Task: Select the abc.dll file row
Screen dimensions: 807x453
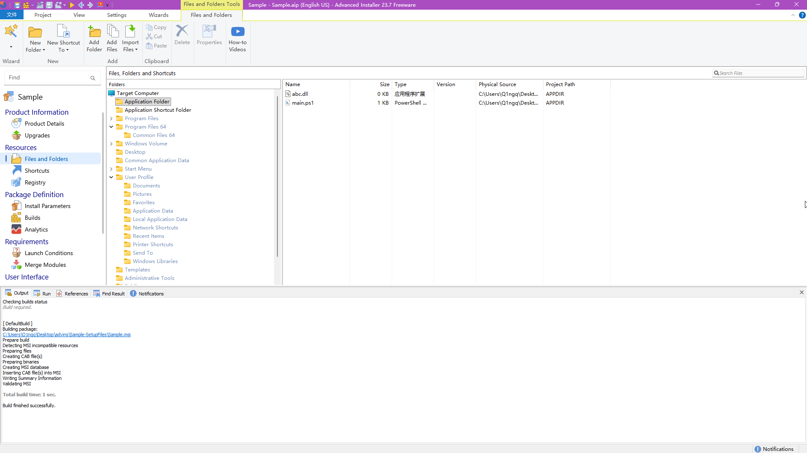Action: tap(447, 94)
